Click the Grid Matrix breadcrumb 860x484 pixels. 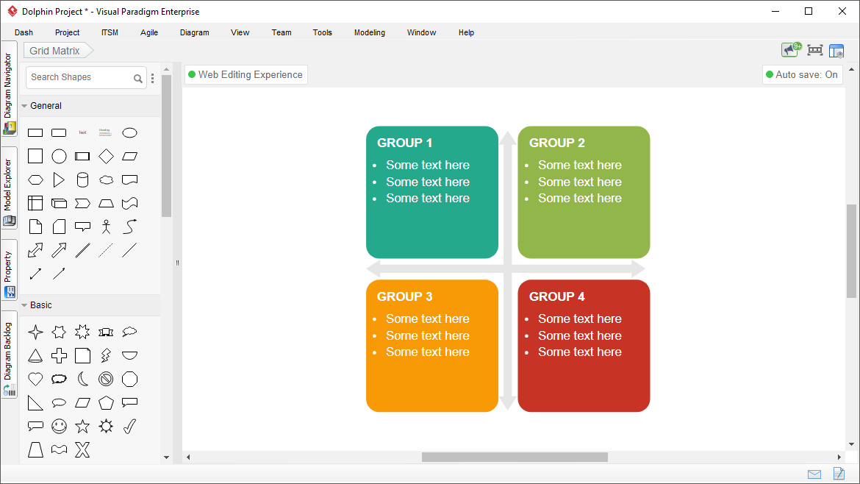(x=58, y=51)
